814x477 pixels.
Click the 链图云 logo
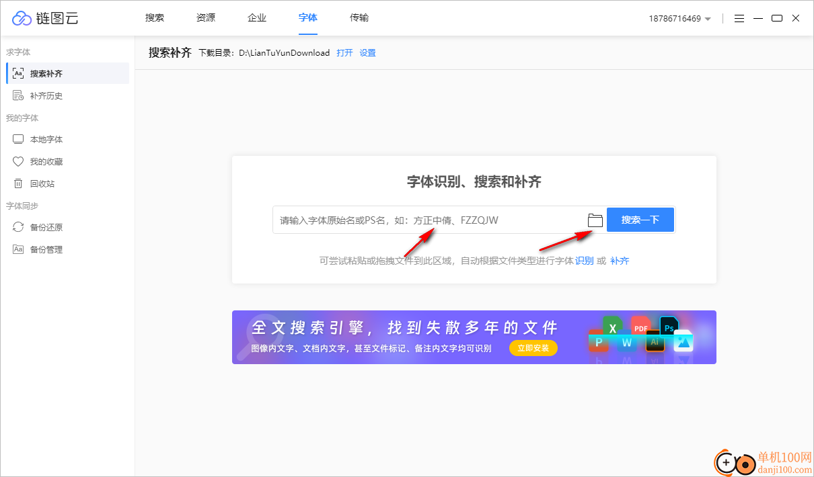[x=45, y=18]
